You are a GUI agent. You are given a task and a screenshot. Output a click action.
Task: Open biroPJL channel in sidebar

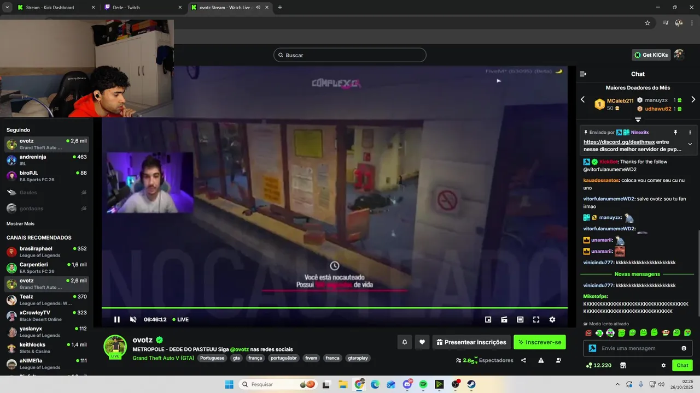(46, 176)
